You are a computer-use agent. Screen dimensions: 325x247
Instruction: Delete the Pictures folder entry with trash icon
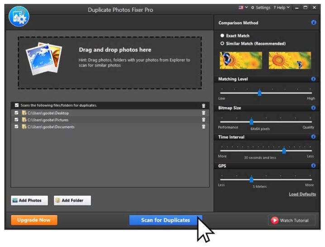click(204, 120)
